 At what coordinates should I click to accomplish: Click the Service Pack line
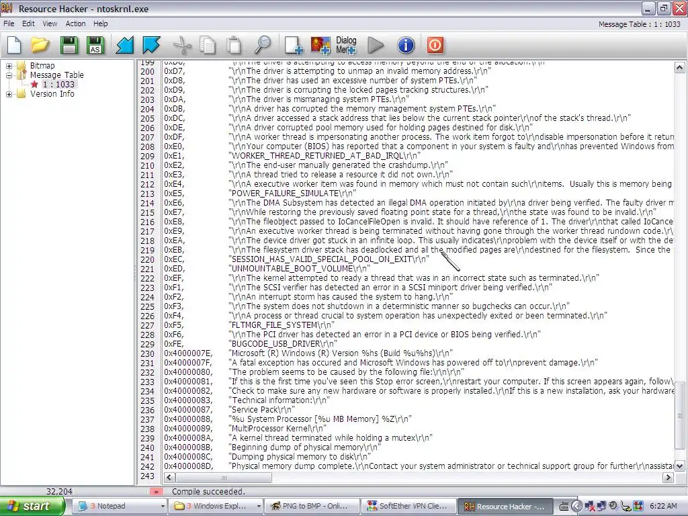pyautogui.click(x=261, y=409)
